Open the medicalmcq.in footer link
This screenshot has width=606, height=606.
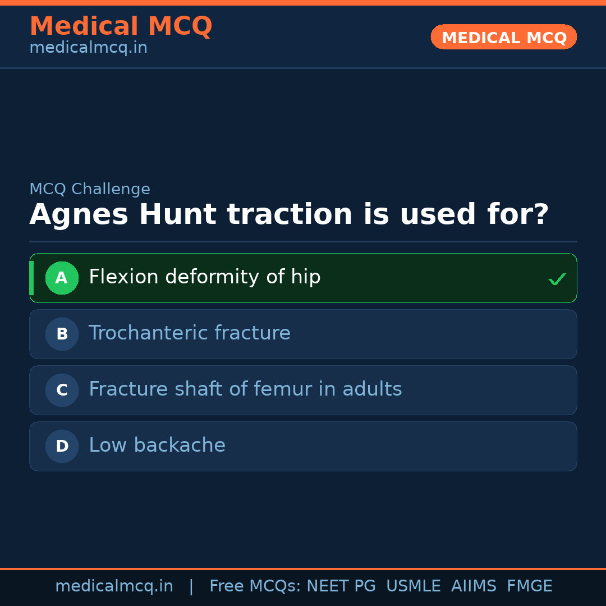coord(114,585)
